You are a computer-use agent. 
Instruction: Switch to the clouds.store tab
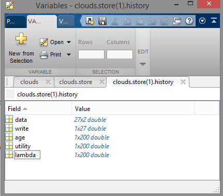point(76,82)
